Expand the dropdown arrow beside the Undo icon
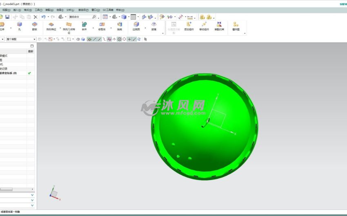This screenshot has width=347, height=216. [48, 17]
